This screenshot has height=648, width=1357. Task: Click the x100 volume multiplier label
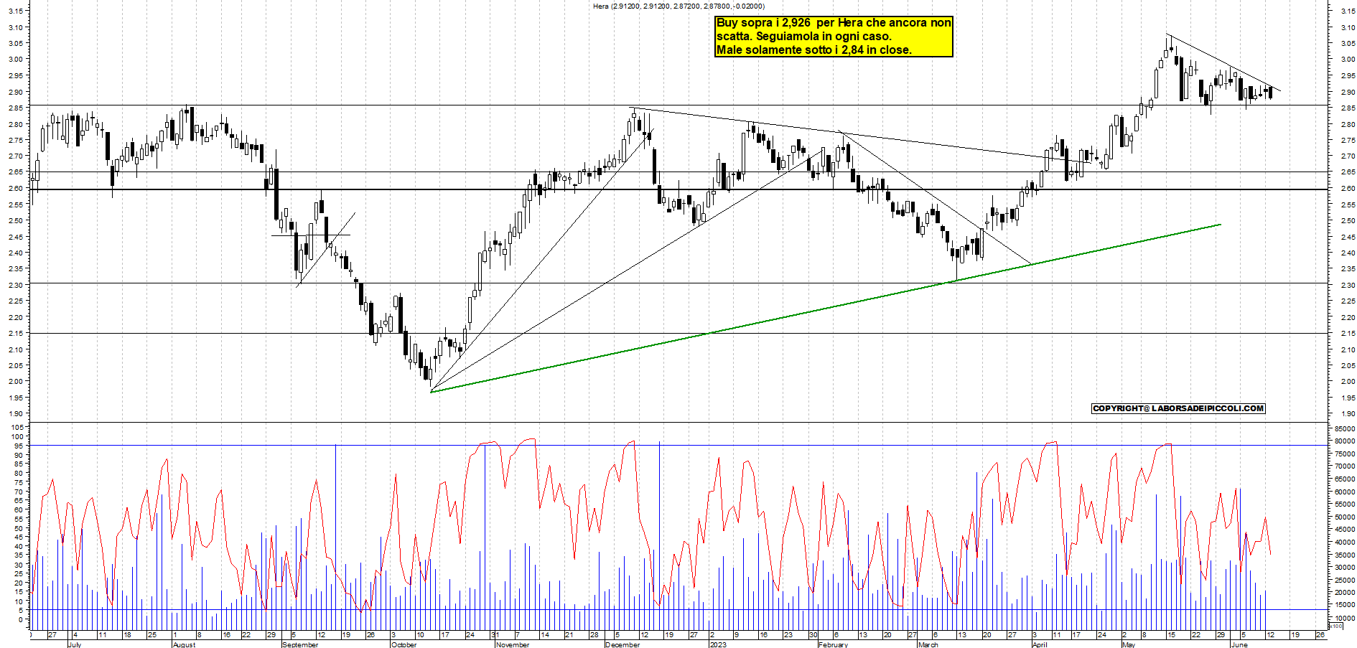tap(1336, 626)
